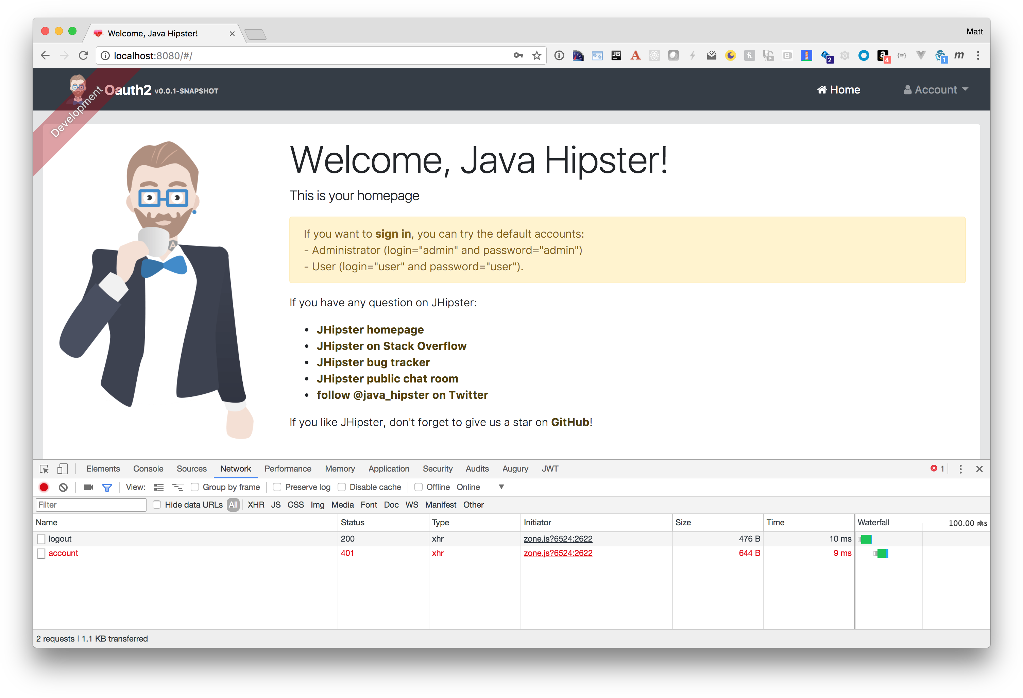
Task: Switch to the Console tab
Action: [x=148, y=469]
